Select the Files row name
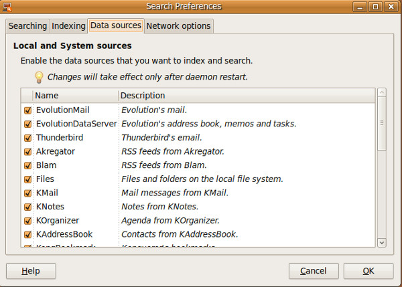 pyautogui.click(x=45, y=179)
